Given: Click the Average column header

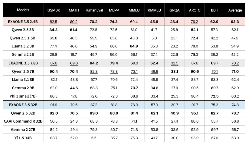Looking at the screenshot, I should pyautogui.click(x=235, y=10).
